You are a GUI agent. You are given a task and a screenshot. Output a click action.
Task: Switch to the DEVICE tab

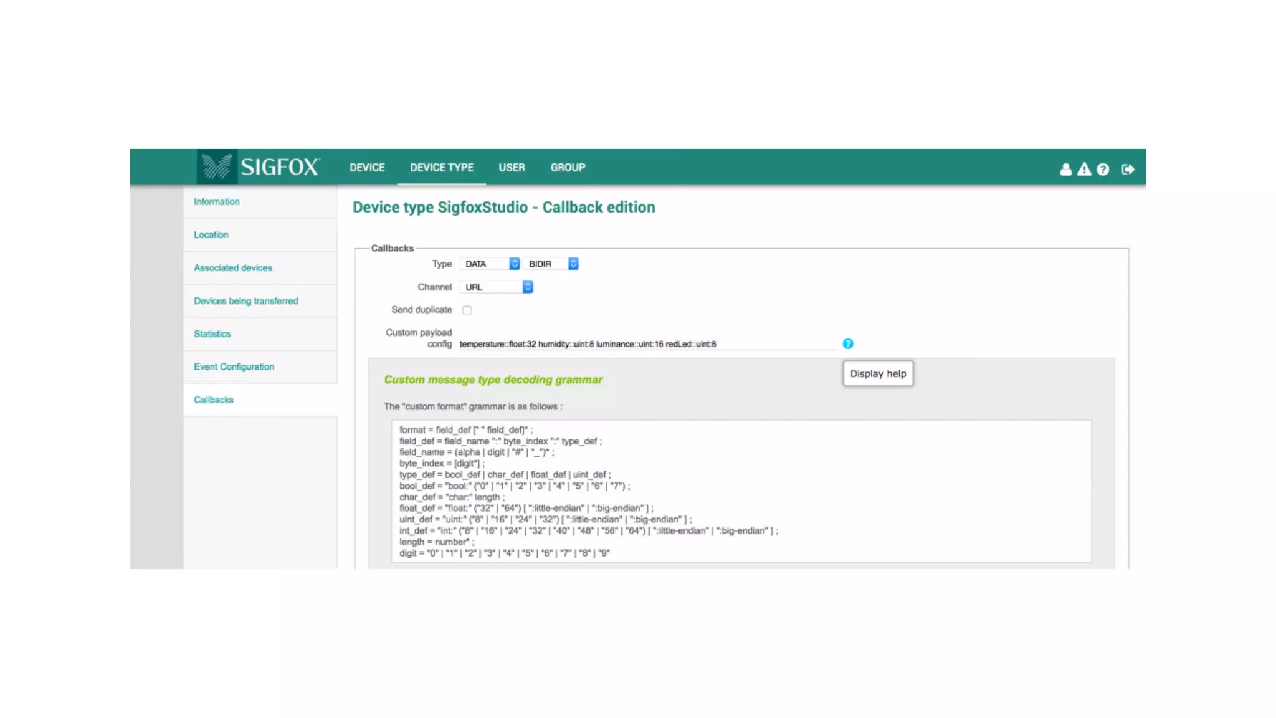pos(366,167)
